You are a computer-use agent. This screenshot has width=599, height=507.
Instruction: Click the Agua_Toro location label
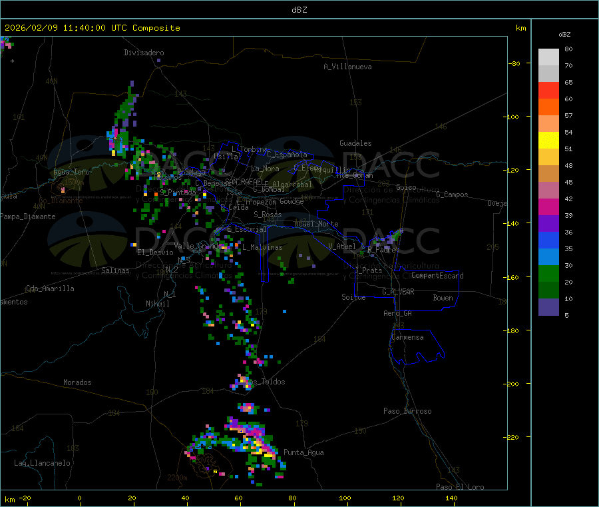(71, 172)
